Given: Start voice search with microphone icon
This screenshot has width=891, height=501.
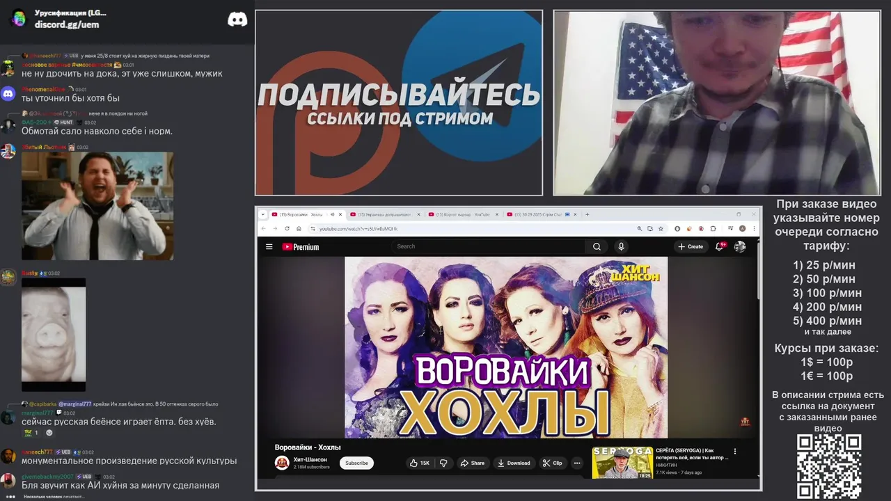Looking at the screenshot, I should point(621,246).
